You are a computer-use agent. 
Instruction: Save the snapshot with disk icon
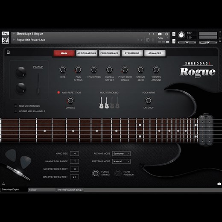[x=148, y=40]
